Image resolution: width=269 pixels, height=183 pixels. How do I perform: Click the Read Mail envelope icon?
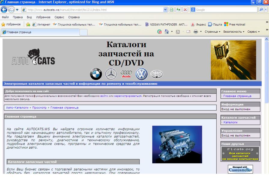[x=188, y=32]
